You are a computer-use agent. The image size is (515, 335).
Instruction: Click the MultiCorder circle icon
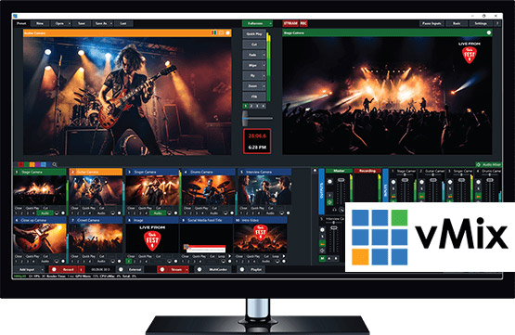click(200, 269)
